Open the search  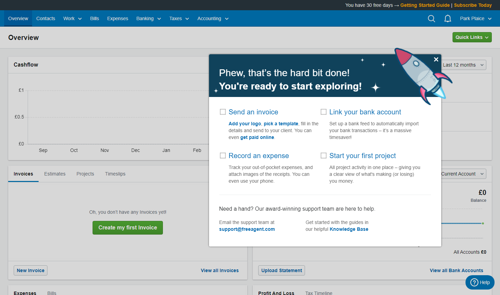pyautogui.click(x=431, y=19)
